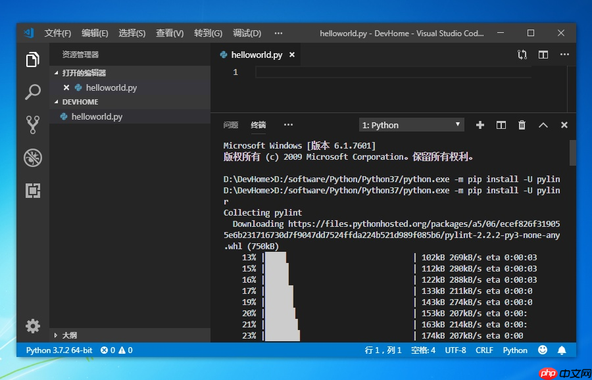Open the terminal selector 1: Python dropdown
This screenshot has width=592, height=380.
412,125
